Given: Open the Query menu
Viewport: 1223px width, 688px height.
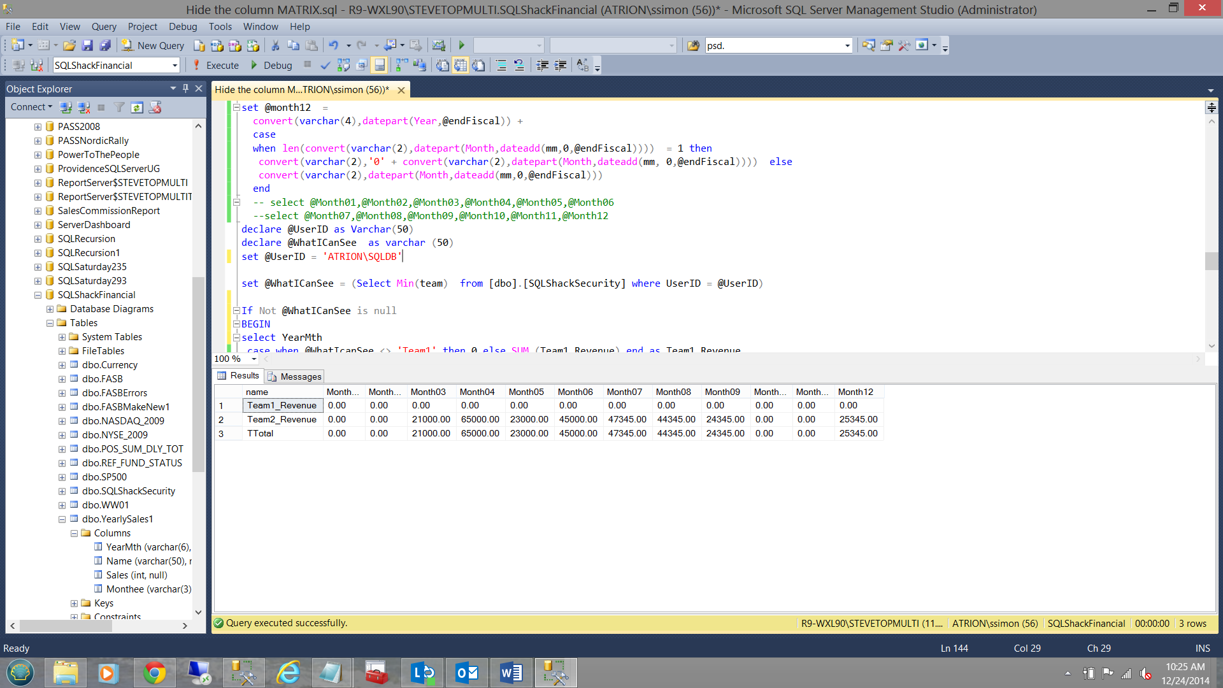Looking at the screenshot, I should (103, 26).
